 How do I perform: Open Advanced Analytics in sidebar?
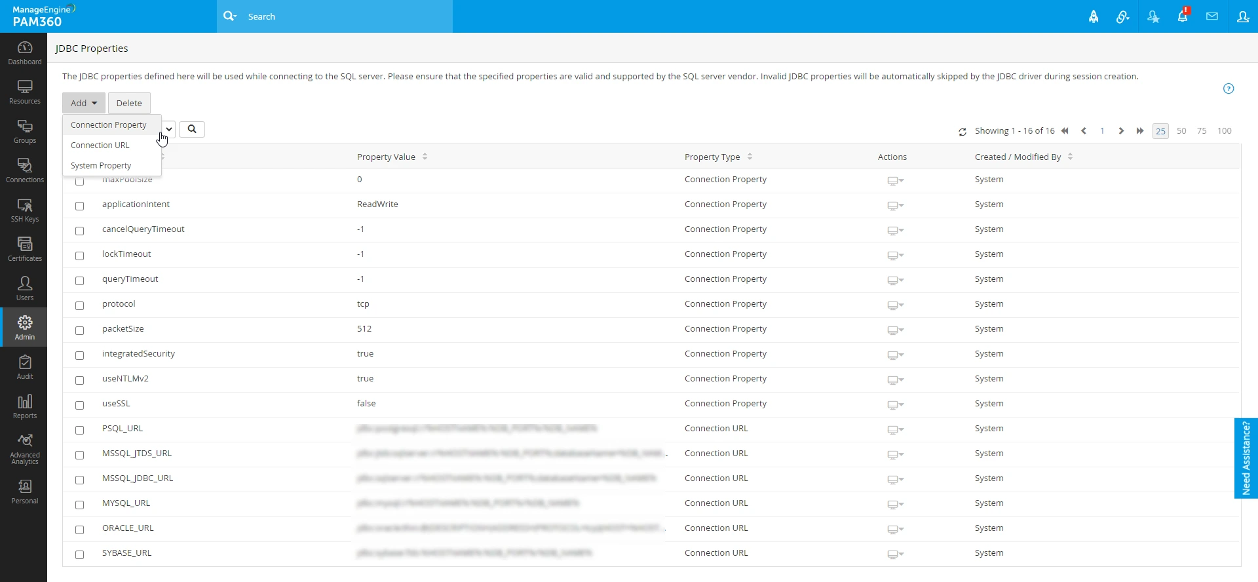point(24,449)
